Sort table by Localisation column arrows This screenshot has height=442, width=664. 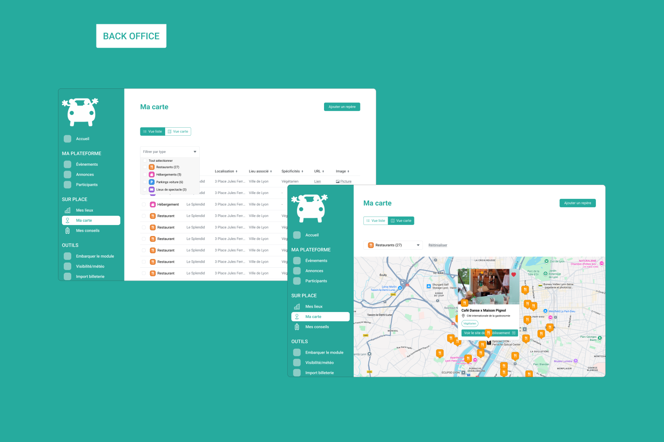(236, 171)
